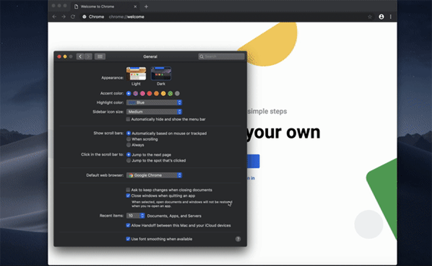Toggle Allow Handoff with iCloud devices
The height and width of the screenshot is (266, 432).
tap(128, 225)
